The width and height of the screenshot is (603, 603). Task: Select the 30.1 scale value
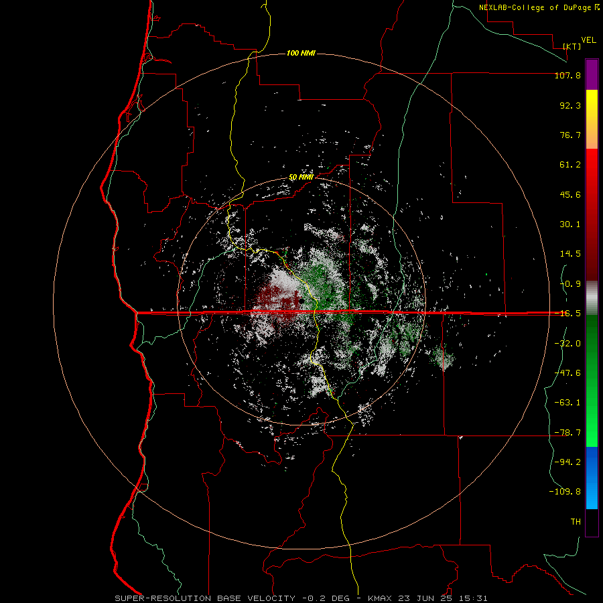[x=570, y=224]
